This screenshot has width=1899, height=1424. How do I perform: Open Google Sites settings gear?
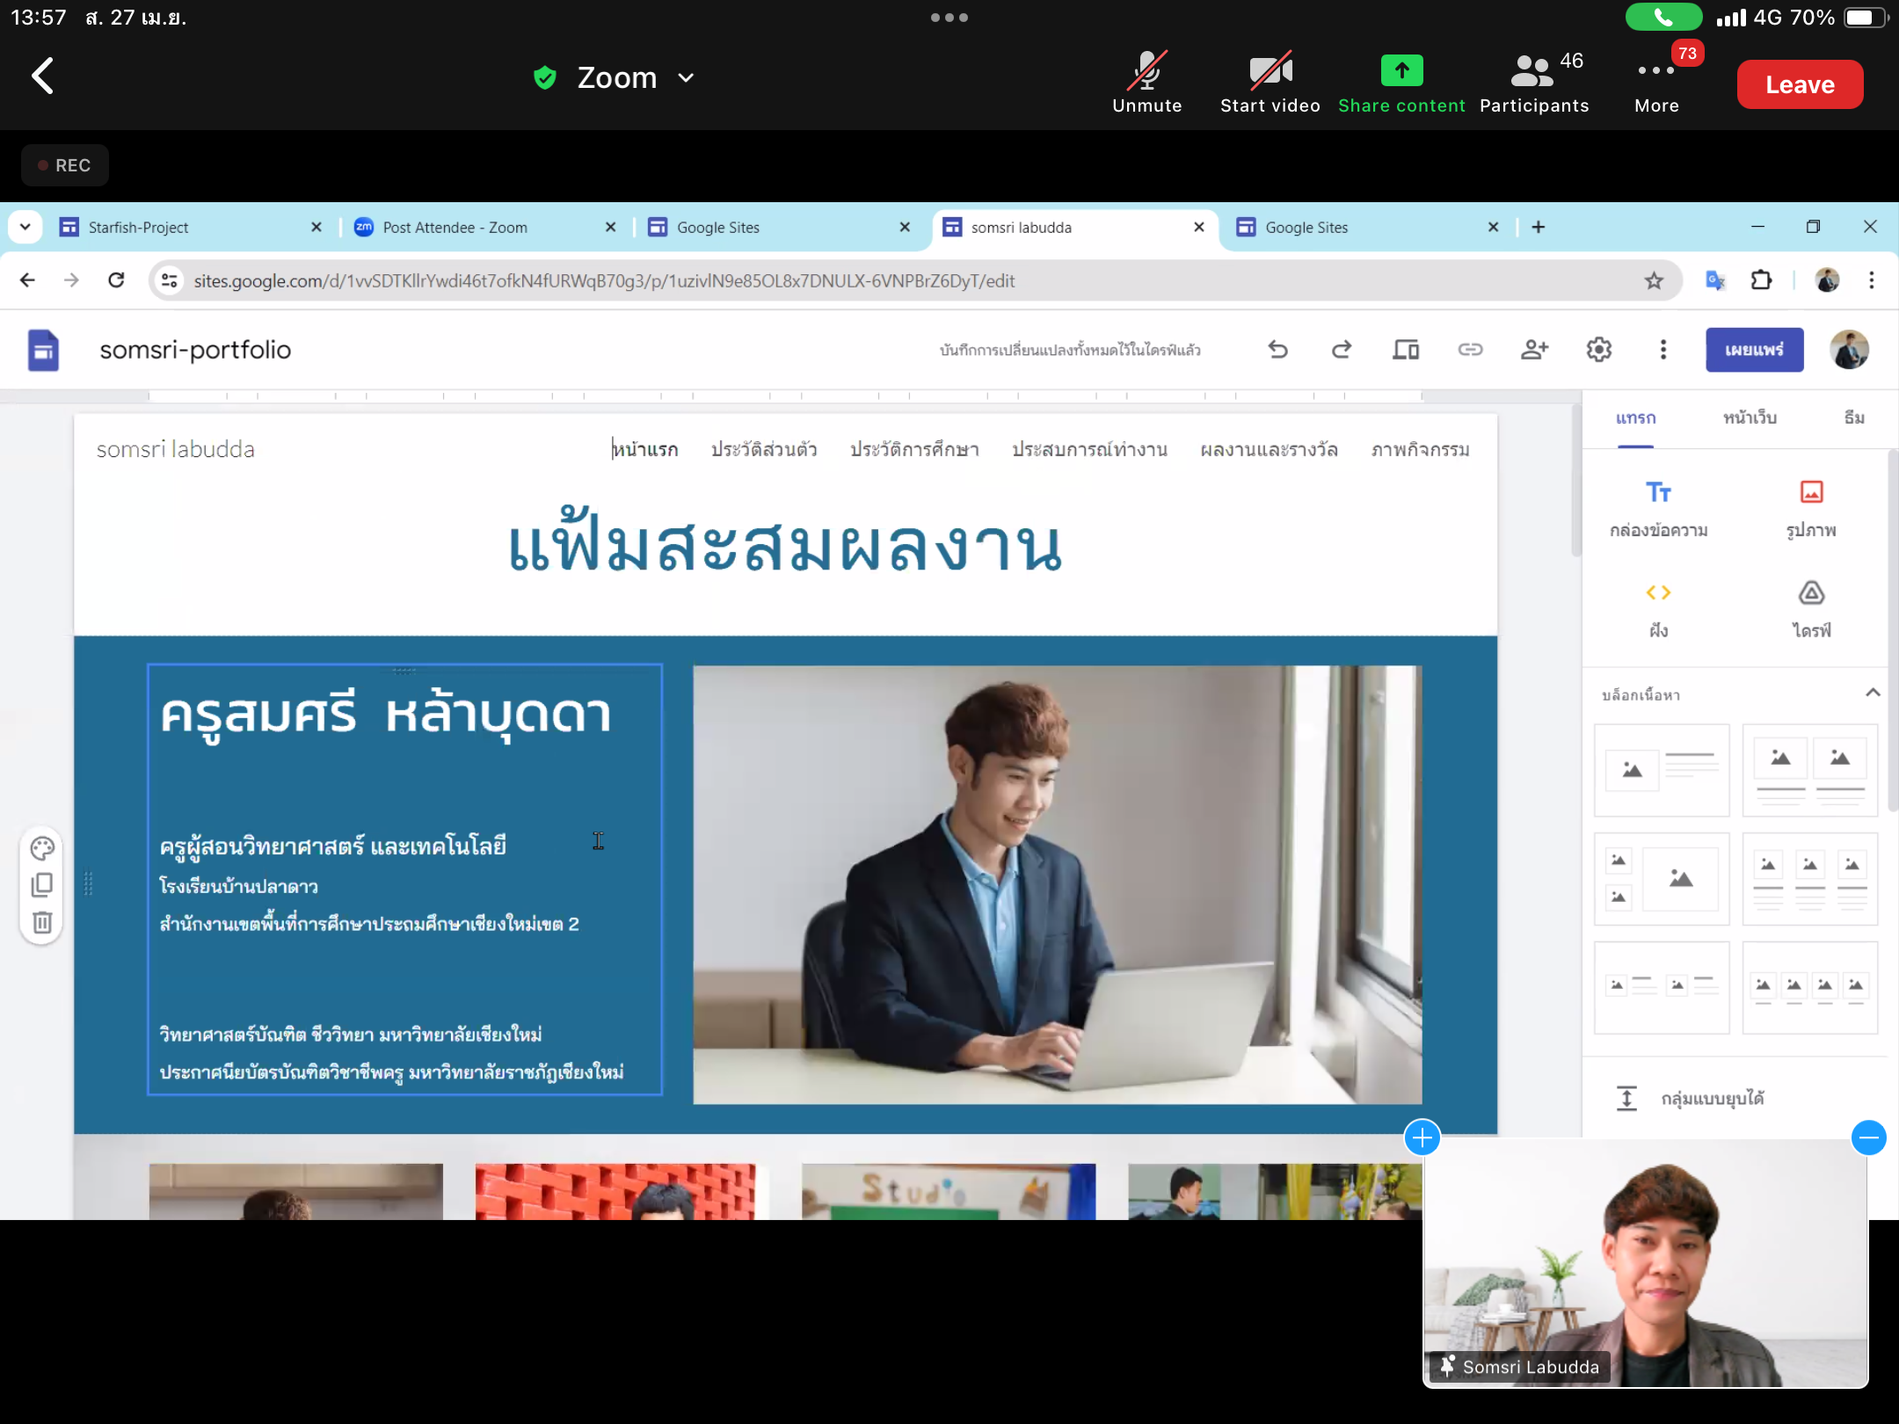(x=1599, y=349)
